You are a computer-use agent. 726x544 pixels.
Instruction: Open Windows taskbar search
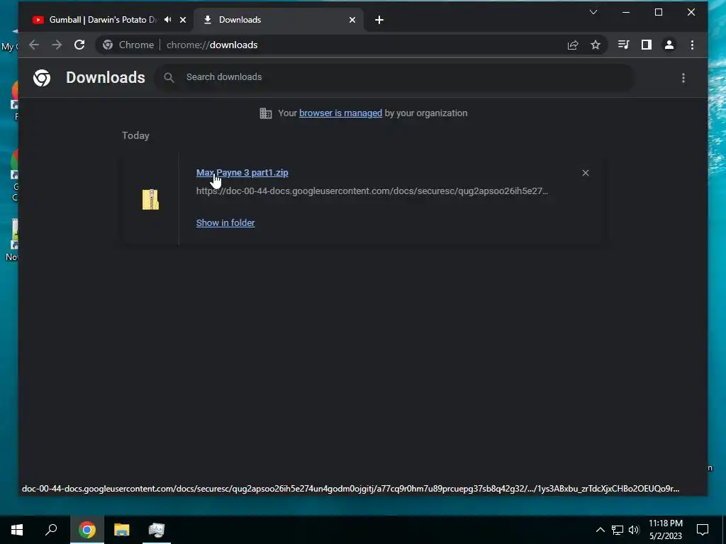coord(51,530)
